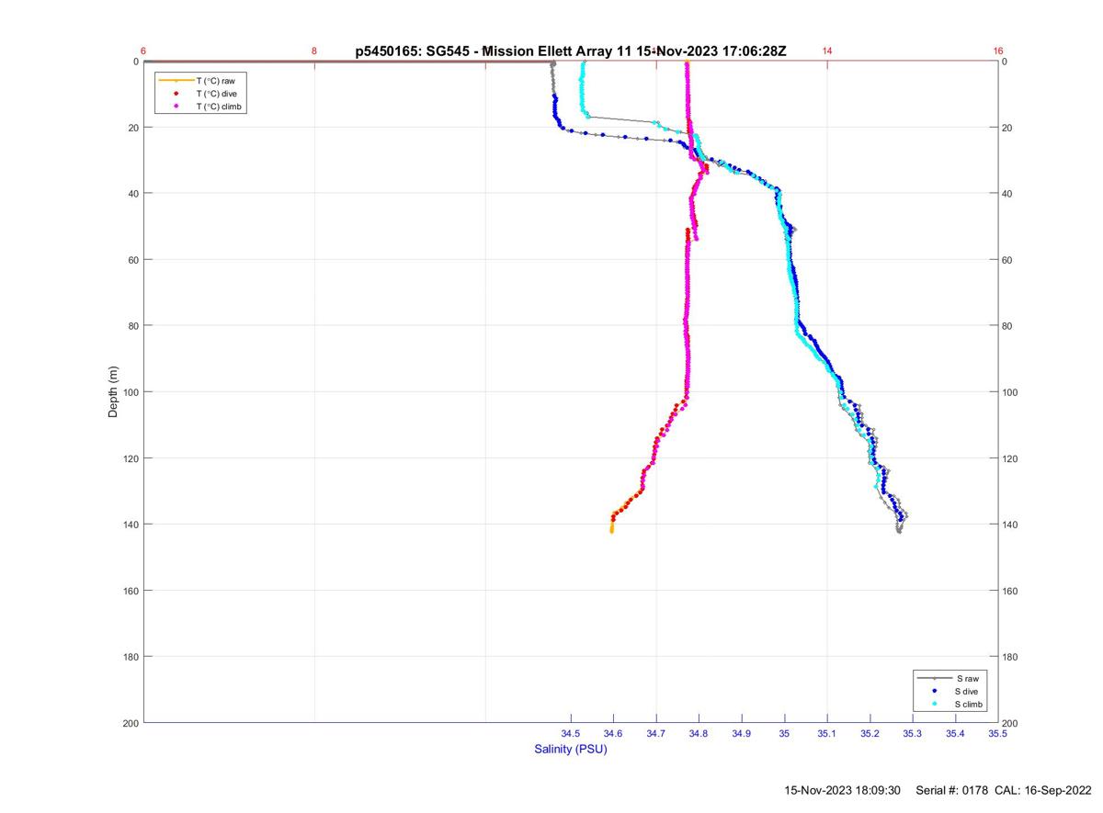Click the 'CAL: 16-Sep-2022' footer text
This screenshot has width=1103, height=813.
(x=1042, y=790)
